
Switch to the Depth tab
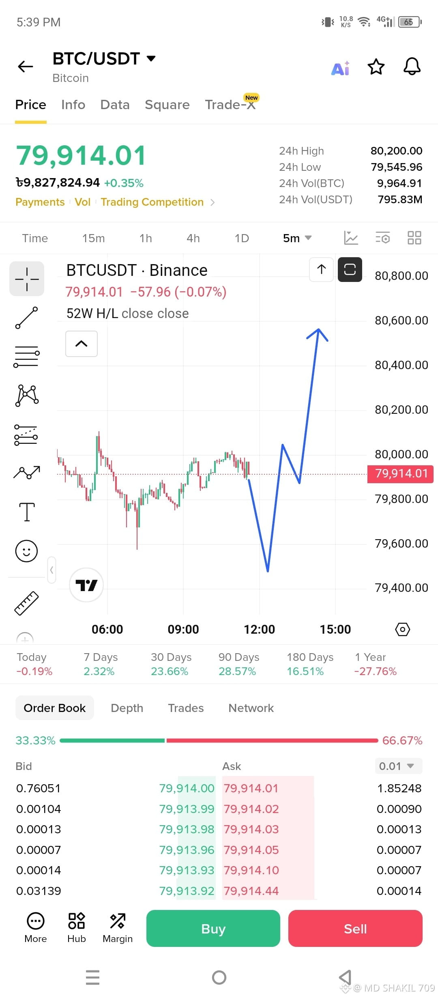point(127,708)
